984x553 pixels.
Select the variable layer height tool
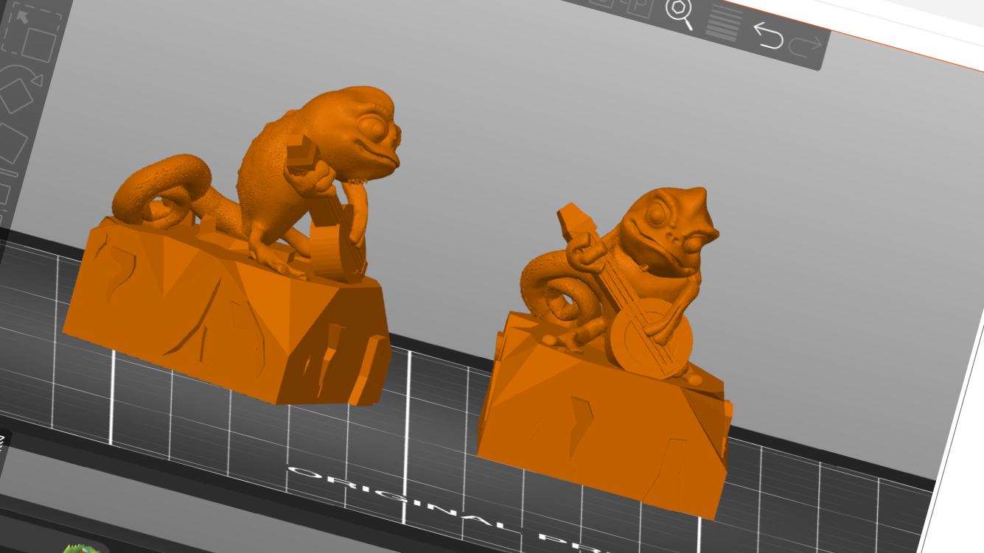(723, 24)
